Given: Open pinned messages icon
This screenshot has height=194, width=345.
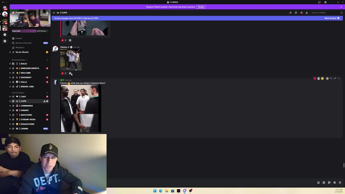Looking at the screenshot, I should click(x=301, y=13).
